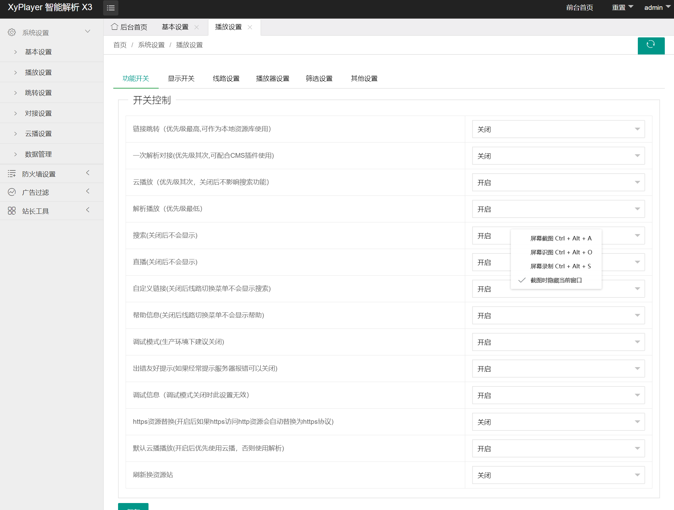Viewport: 674px width, 510px height.
Task: Open 跳转设置 in the sidebar
Action: pyautogui.click(x=38, y=93)
